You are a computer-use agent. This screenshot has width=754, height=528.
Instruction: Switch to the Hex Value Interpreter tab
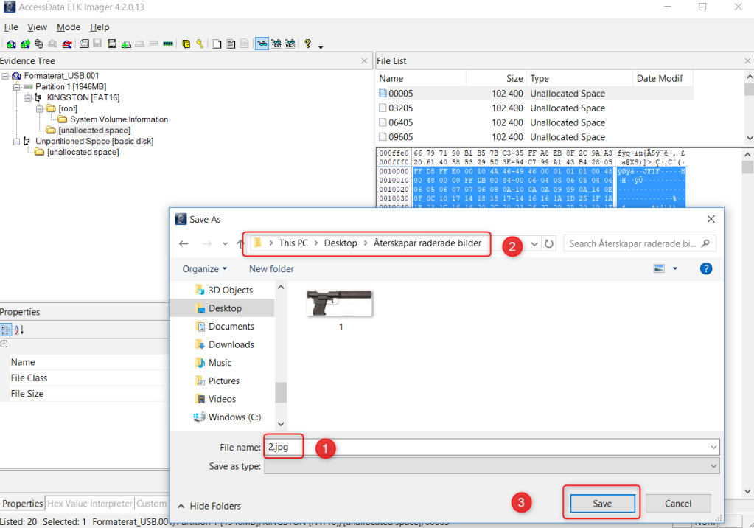[89, 504]
